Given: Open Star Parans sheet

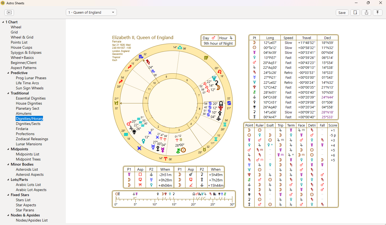Looking at the screenshot, I should (25, 210).
